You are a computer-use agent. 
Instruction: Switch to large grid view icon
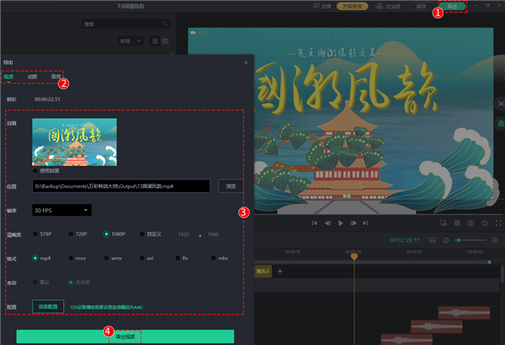click(x=154, y=40)
